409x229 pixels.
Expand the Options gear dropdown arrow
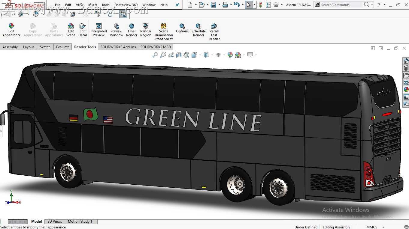282,5
